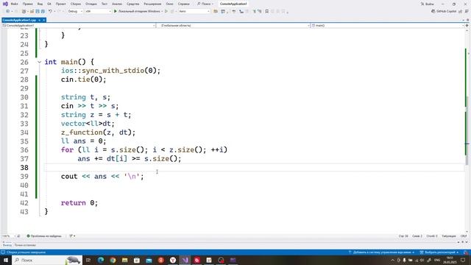
Task: Click the Visual Studio taskbar icon
Action: [x=185, y=260]
